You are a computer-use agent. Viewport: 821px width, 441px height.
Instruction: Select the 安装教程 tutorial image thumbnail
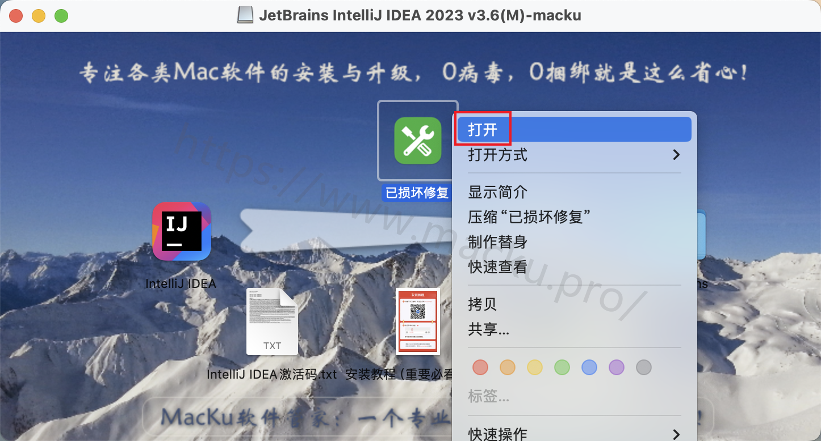pyautogui.click(x=417, y=321)
